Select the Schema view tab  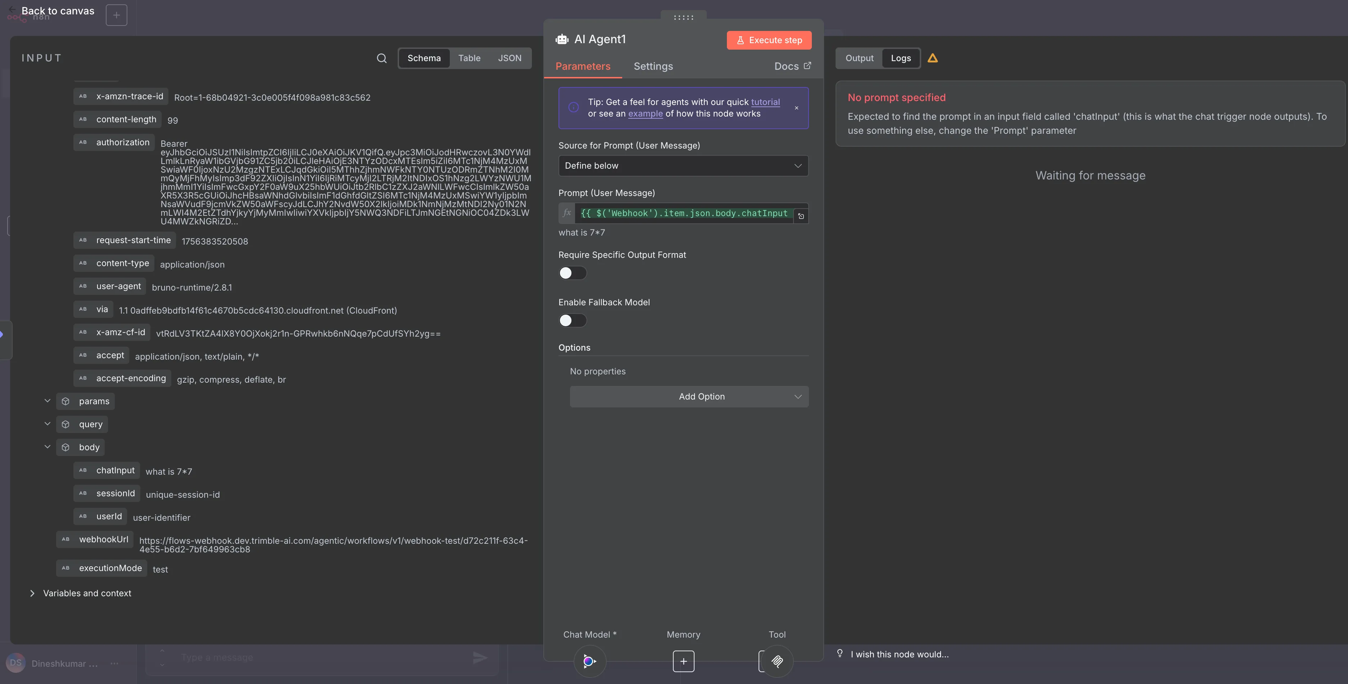click(424, 58)
